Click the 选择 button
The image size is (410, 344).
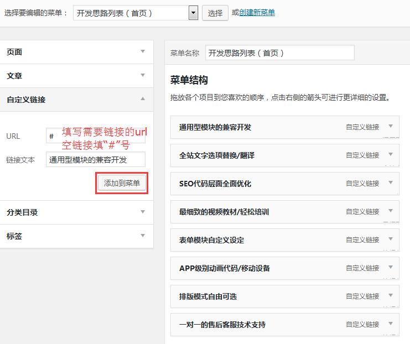coord(215,13)
